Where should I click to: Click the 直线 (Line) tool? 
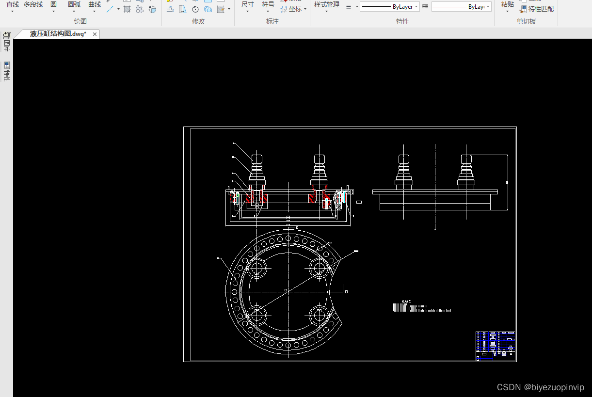[12, 4]
